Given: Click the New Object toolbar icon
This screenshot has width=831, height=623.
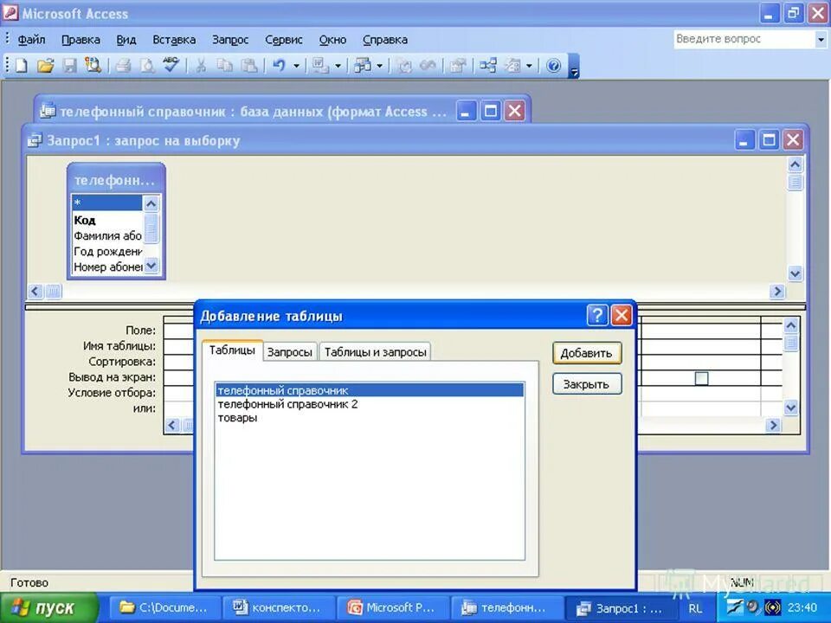Looking at the screenshot, I should [512, 66].
